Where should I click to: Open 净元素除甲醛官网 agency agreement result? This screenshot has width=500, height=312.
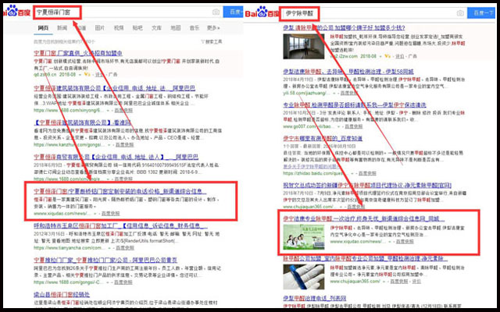pyautogui.click(x=367, y=186)
